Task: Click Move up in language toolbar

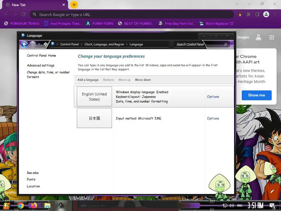Action: 124,80
